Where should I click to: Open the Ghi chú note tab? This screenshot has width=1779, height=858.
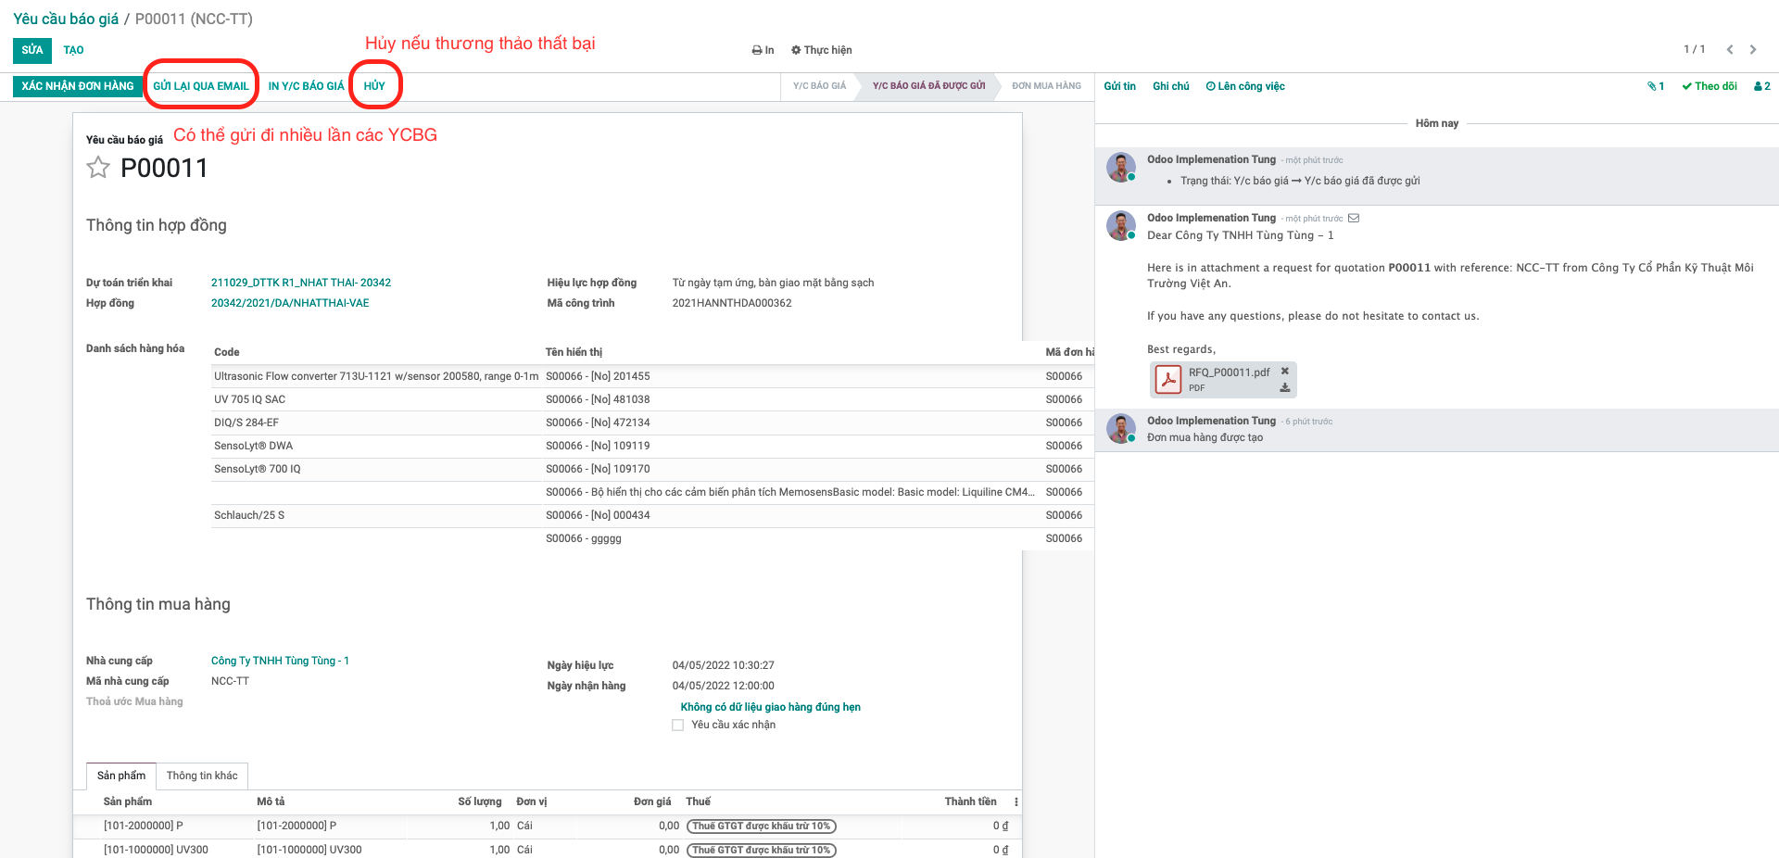pos(1170,86)
